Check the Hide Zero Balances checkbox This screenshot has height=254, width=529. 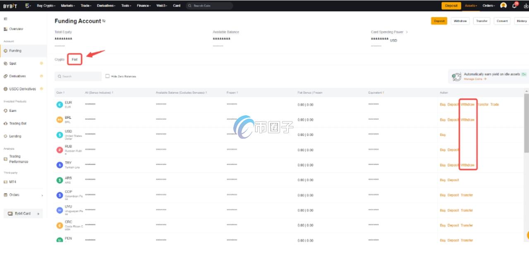pyautogui.click(x=108, y=76)
